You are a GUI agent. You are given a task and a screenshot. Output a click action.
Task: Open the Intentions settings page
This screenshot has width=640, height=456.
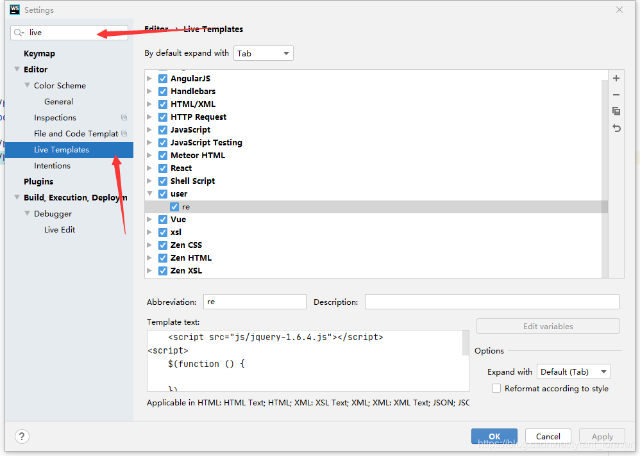click(x=52, y=166)
